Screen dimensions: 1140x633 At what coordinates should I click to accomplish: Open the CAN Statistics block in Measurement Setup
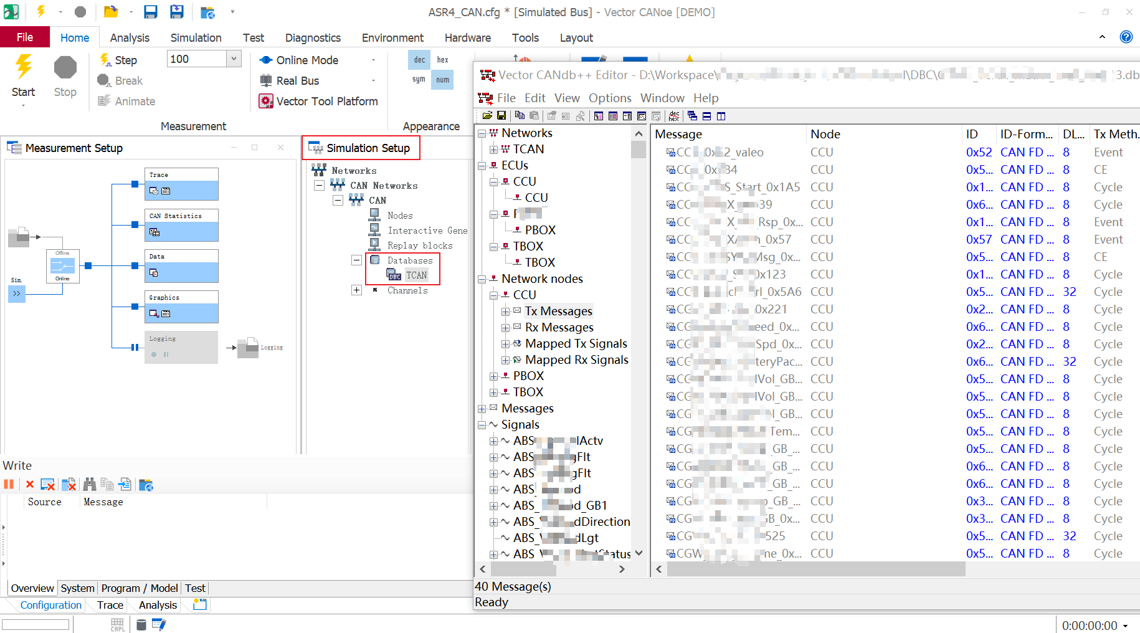click(181, 225)
